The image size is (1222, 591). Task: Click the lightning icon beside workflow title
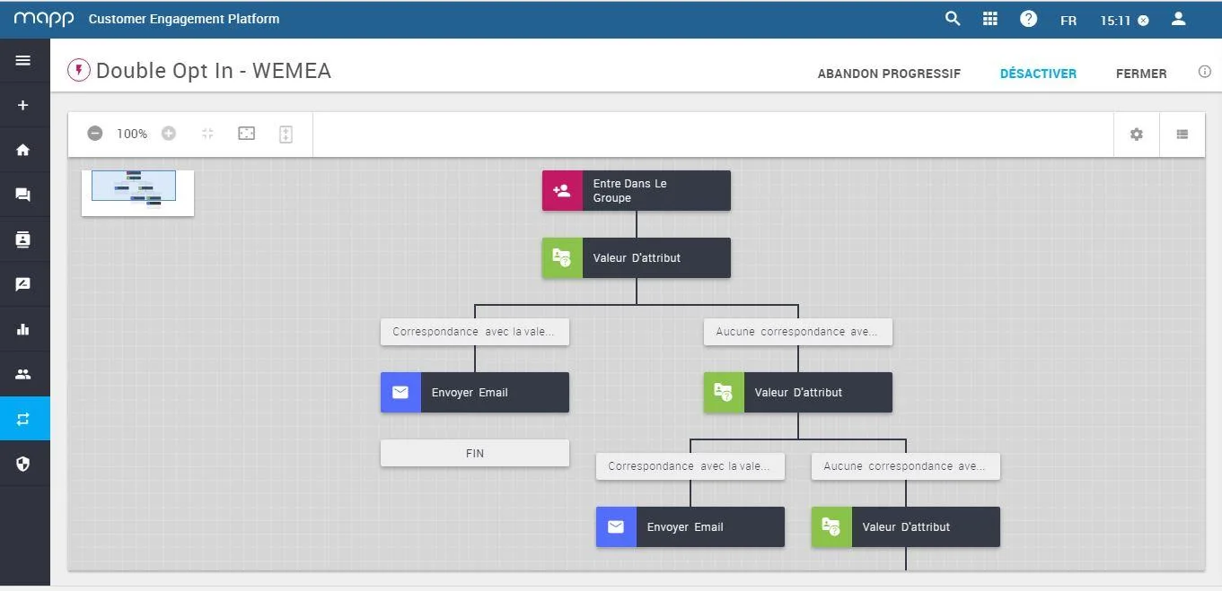point(79,70)
